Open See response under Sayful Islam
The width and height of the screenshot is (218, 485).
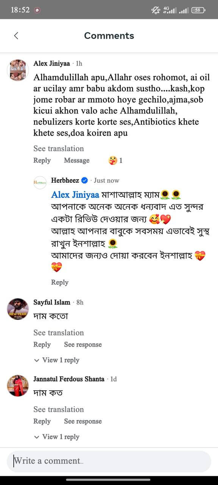(x=83, y=345)
